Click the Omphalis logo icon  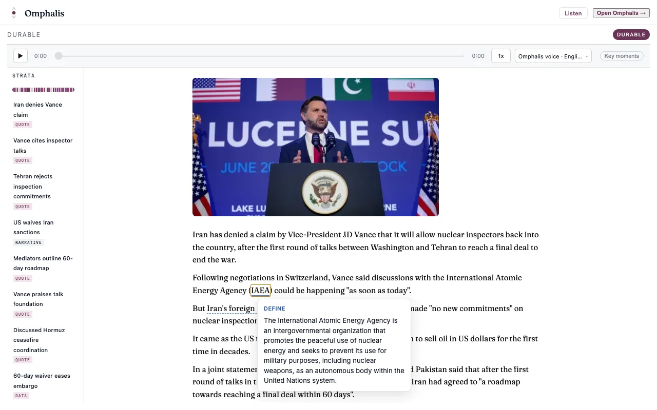click(x=14, y=13)
